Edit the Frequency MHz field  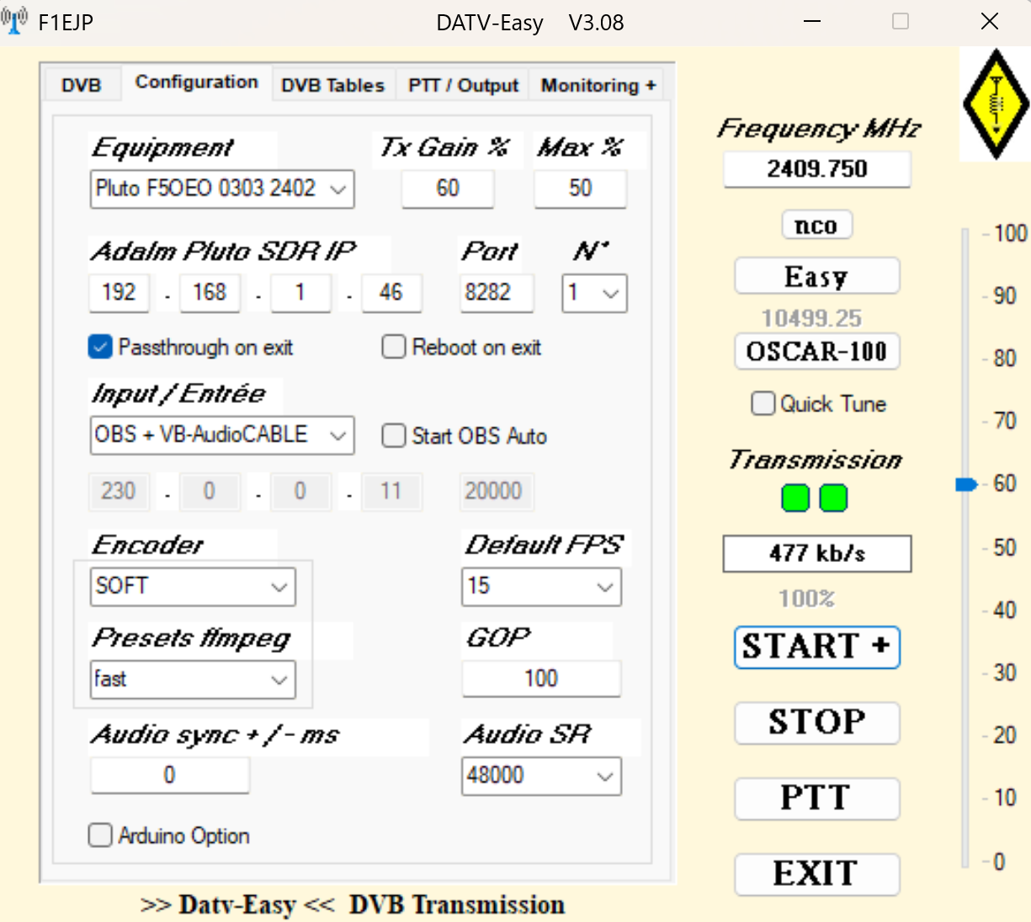(816, 169)
